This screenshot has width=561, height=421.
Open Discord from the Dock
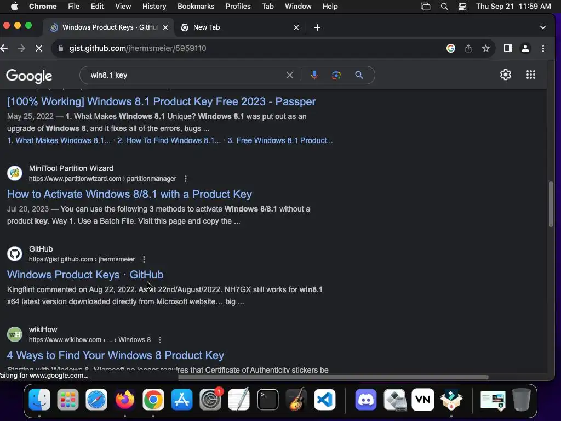pos(365,400)
